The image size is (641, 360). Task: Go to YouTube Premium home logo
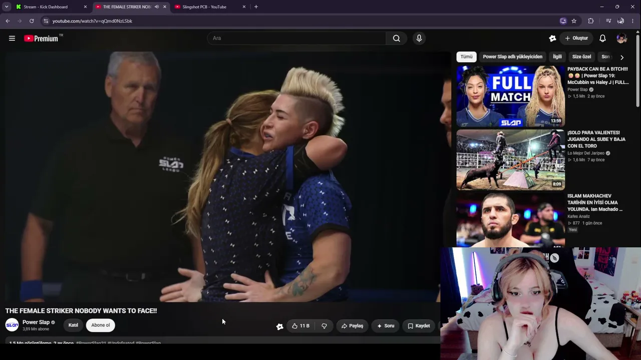pos(41,38)
